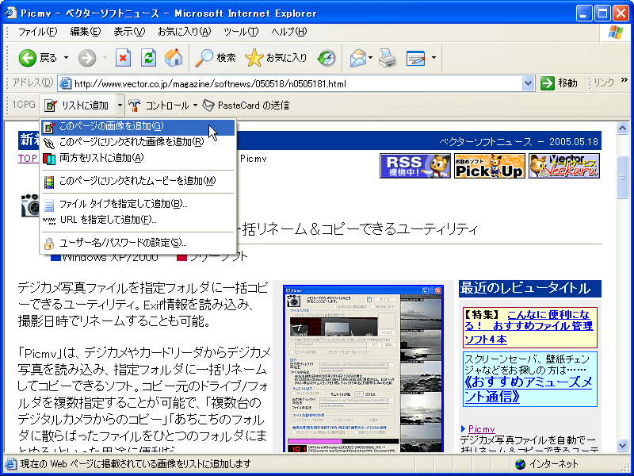
Task: Click PasteCard の送信 button
Action: pyautogui.click(x=246, y=106)
